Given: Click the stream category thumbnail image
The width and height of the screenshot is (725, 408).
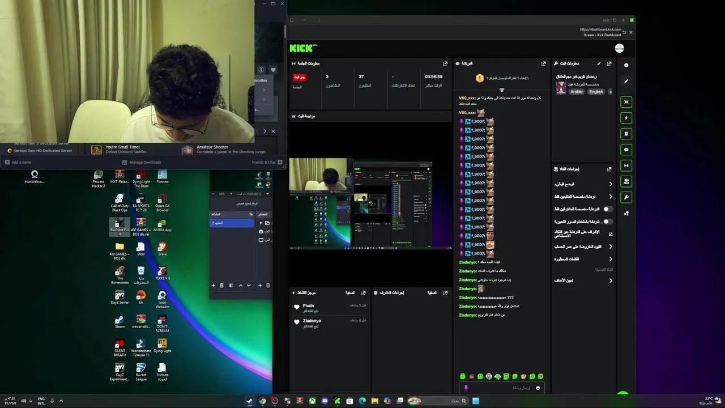Looking at the screenshot, I should (x=561, y=88).
